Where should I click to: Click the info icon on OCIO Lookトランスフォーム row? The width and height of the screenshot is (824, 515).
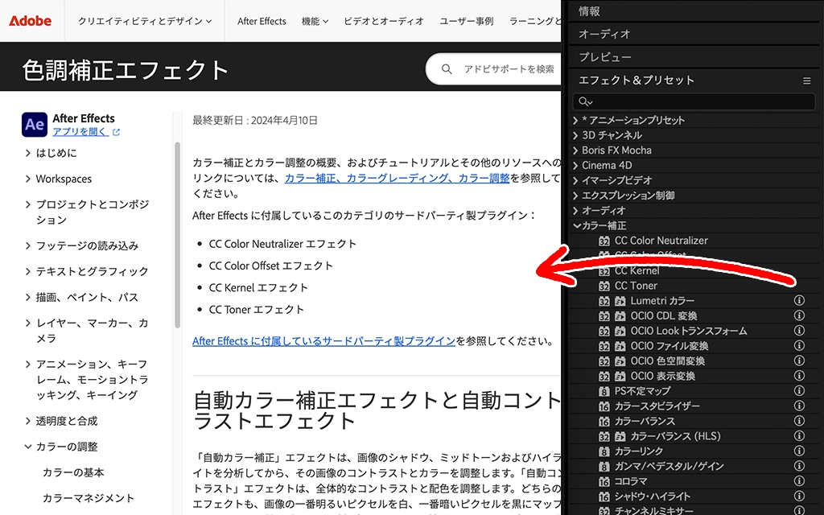pyautogui.click(x=799, y=331)
